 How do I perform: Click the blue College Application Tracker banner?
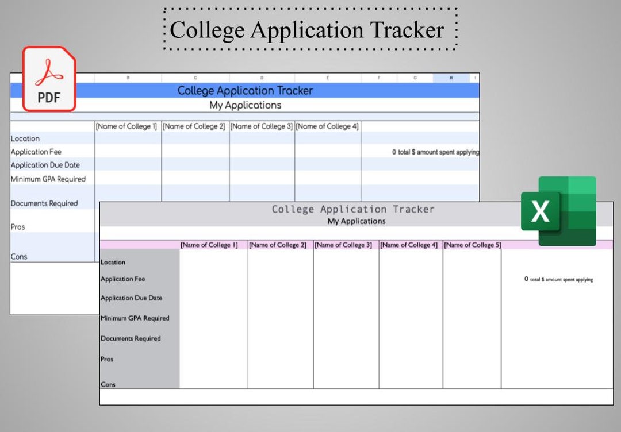tap(246, 90)
